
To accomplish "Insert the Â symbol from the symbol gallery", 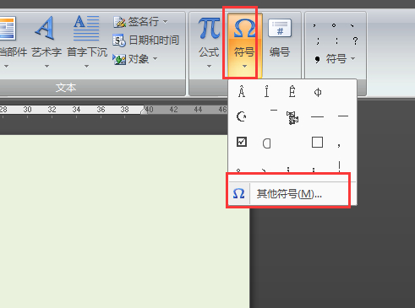I will coord(242,92).
